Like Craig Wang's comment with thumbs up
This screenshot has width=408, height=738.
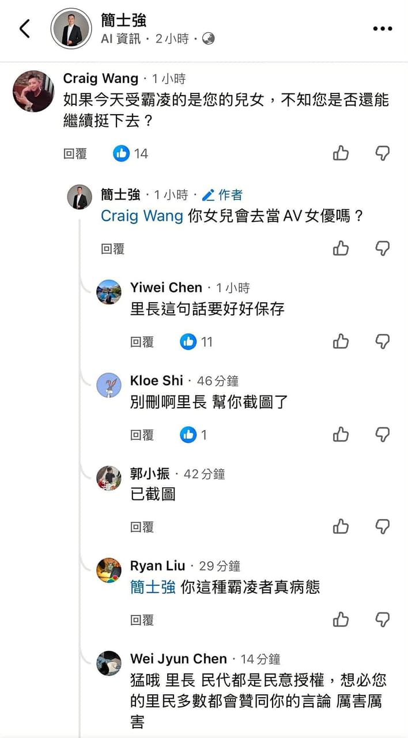(341, 153)
